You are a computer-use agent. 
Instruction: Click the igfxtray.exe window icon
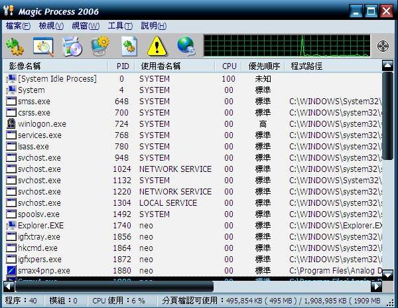[11, 236]
